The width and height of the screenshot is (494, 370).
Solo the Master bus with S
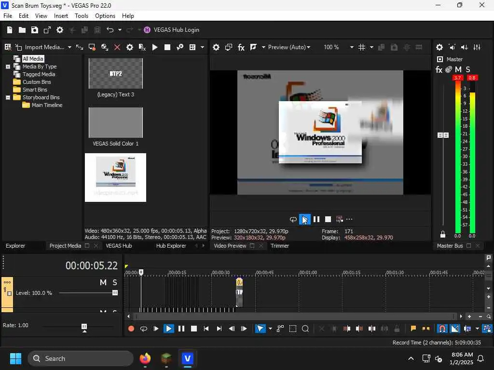click(468, 69)
